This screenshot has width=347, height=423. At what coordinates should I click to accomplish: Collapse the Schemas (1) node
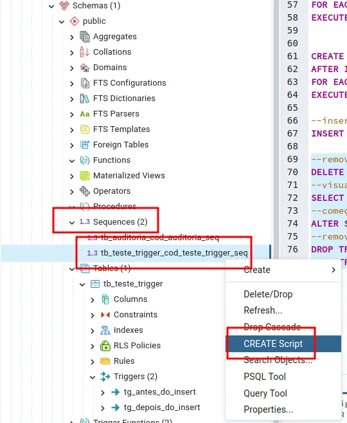51,6
